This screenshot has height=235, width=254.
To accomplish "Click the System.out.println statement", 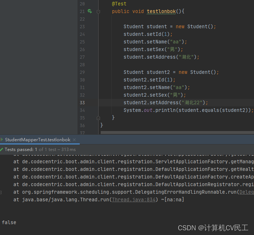I will pyautogui.click(x=188, y=110).
